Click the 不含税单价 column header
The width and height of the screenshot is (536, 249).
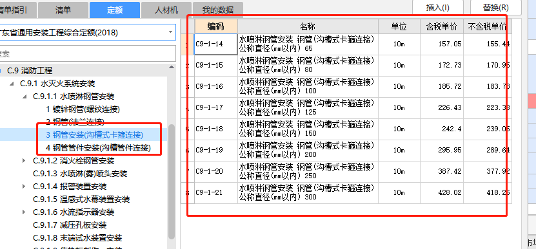(x=488, y=26)
